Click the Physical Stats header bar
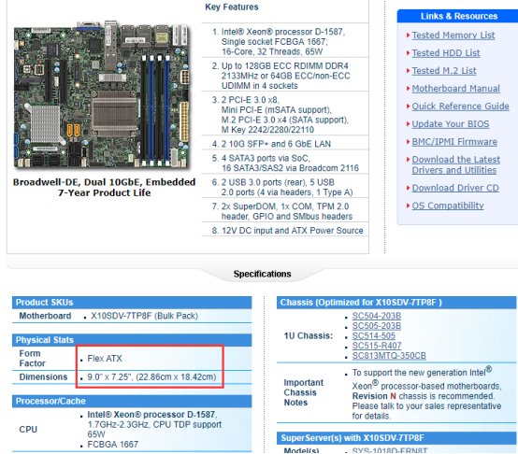Viewport: 518px width, 454px height. pos(132,340)
